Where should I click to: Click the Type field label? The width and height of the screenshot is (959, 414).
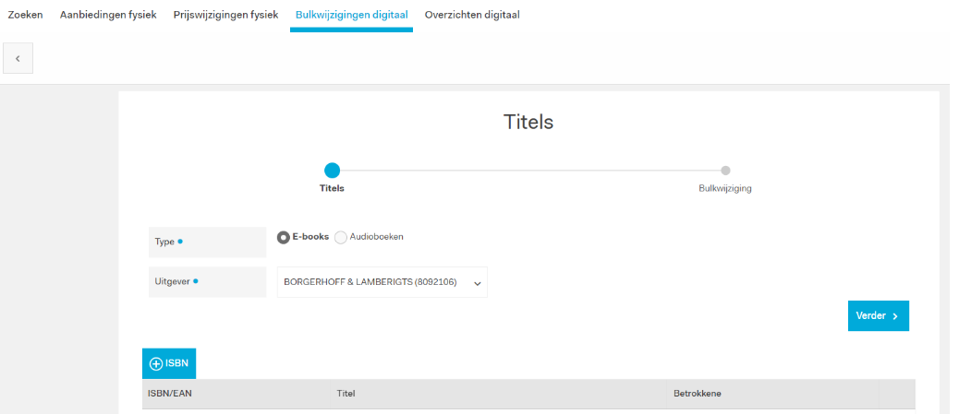pos(164,242)
